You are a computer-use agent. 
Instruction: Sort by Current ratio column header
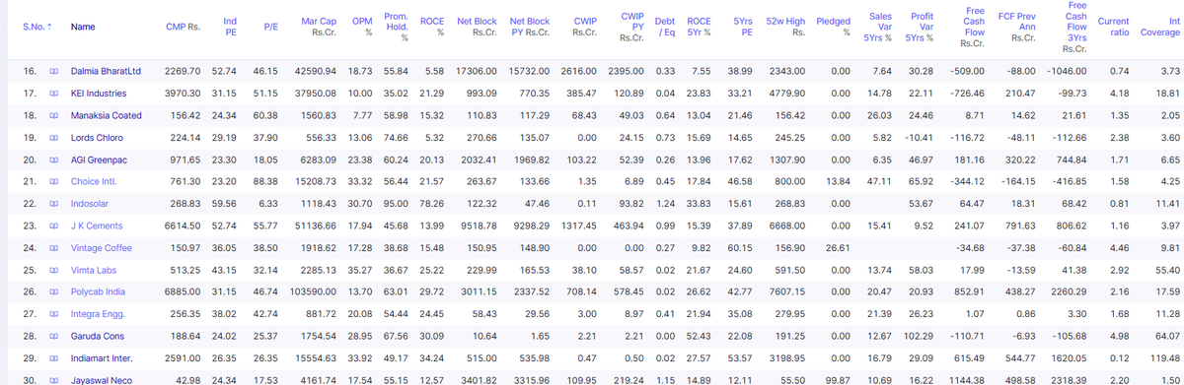1114,27
